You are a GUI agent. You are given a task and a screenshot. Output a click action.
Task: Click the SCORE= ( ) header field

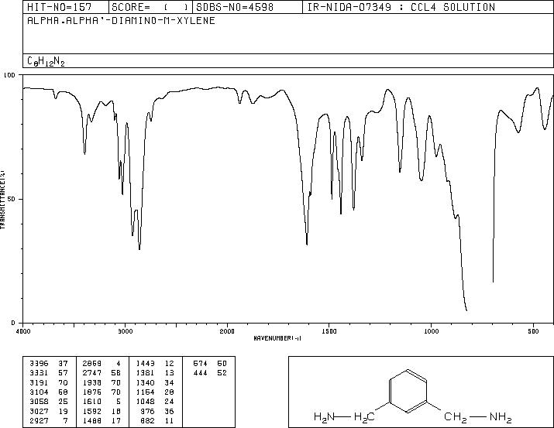(150, 7)
